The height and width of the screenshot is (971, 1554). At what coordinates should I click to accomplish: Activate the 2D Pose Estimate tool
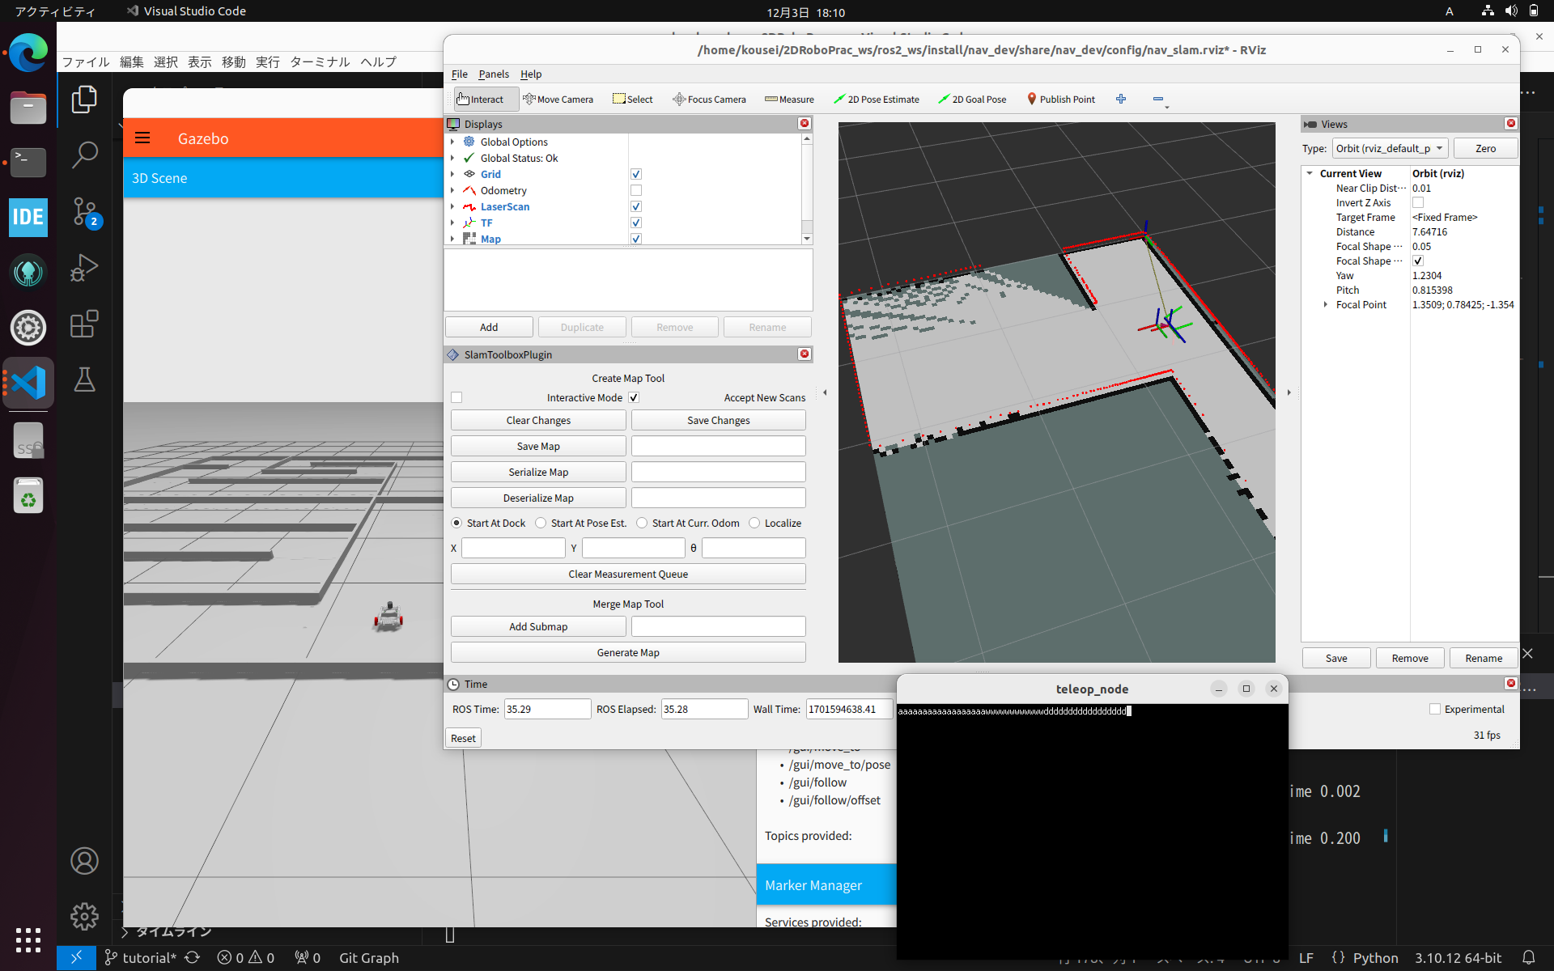coord(877,99)
